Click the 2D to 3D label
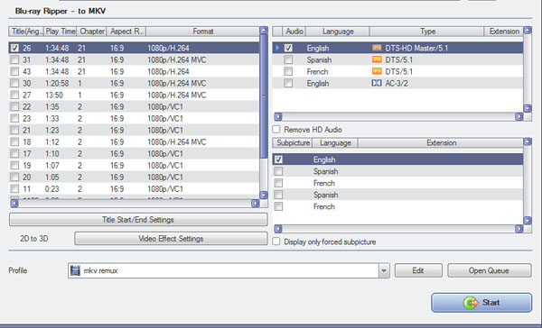The width and height of the screenshot is (542, 328). pos(34,238)
